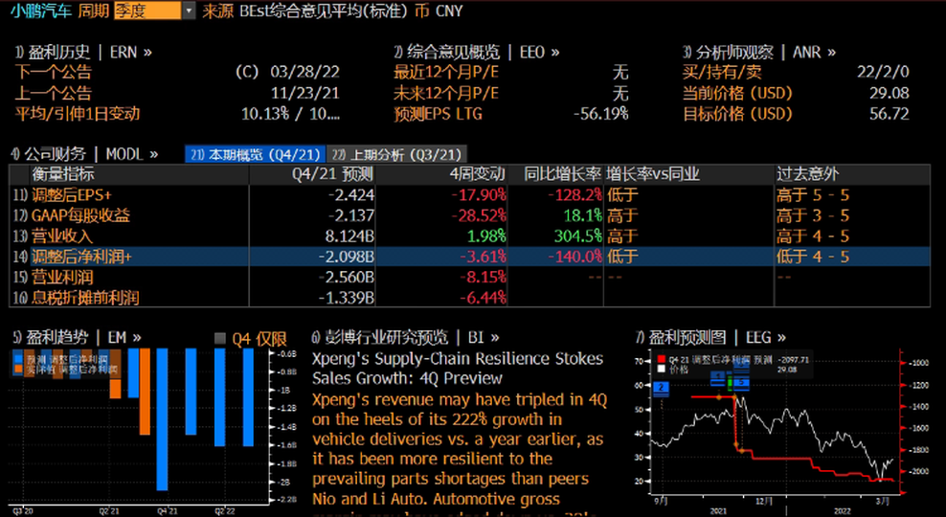
Task: Click operating profit estimate -2.560B
Action: click(347, 277)
